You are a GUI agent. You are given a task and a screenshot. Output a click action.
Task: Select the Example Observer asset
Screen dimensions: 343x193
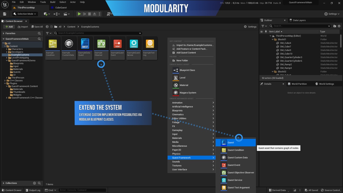click(101, 48)
